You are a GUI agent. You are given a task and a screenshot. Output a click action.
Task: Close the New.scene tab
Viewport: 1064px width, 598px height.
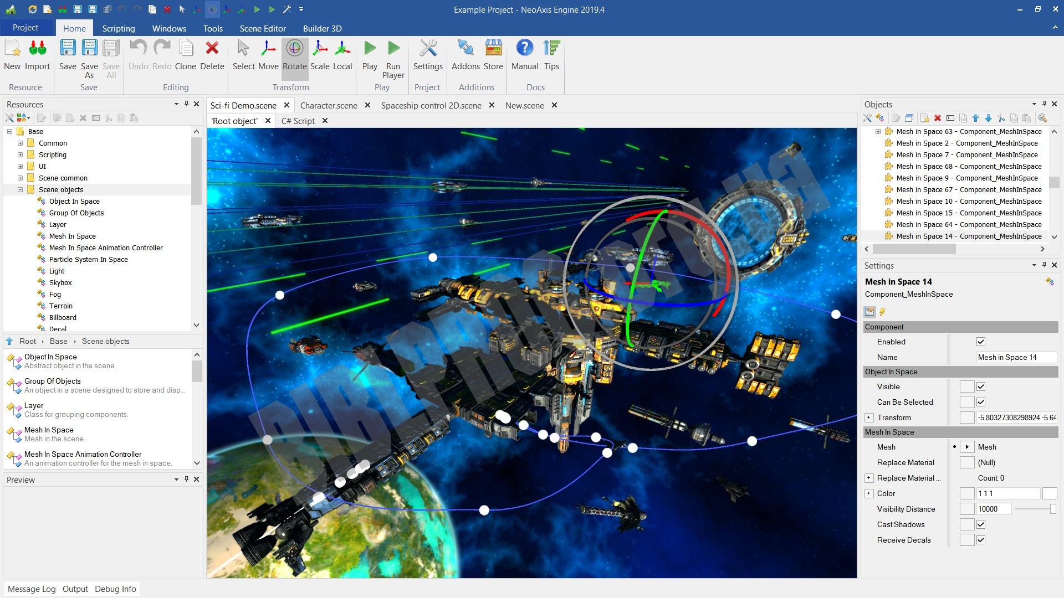pyautogui.click(x=554, y=105)
